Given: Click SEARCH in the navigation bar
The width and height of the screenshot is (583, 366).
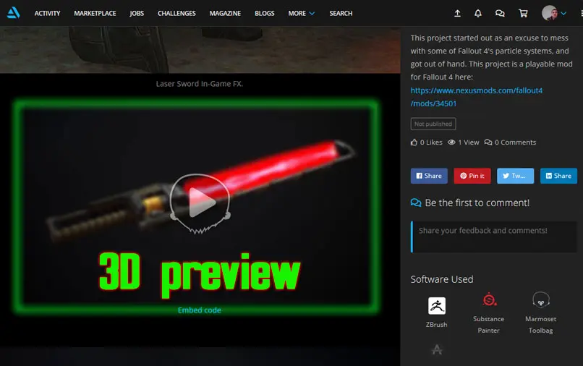Looking at the screenshot, I should (341, 14).
